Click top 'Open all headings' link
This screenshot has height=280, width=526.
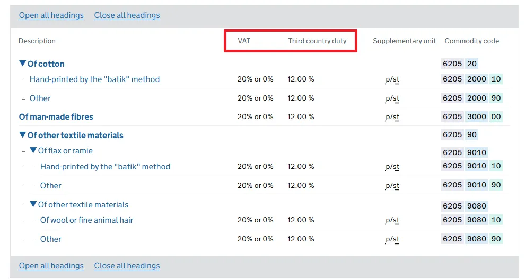pos(51,15)
